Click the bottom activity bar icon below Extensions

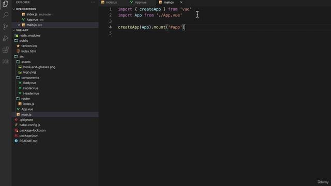(x=6, y=61)
